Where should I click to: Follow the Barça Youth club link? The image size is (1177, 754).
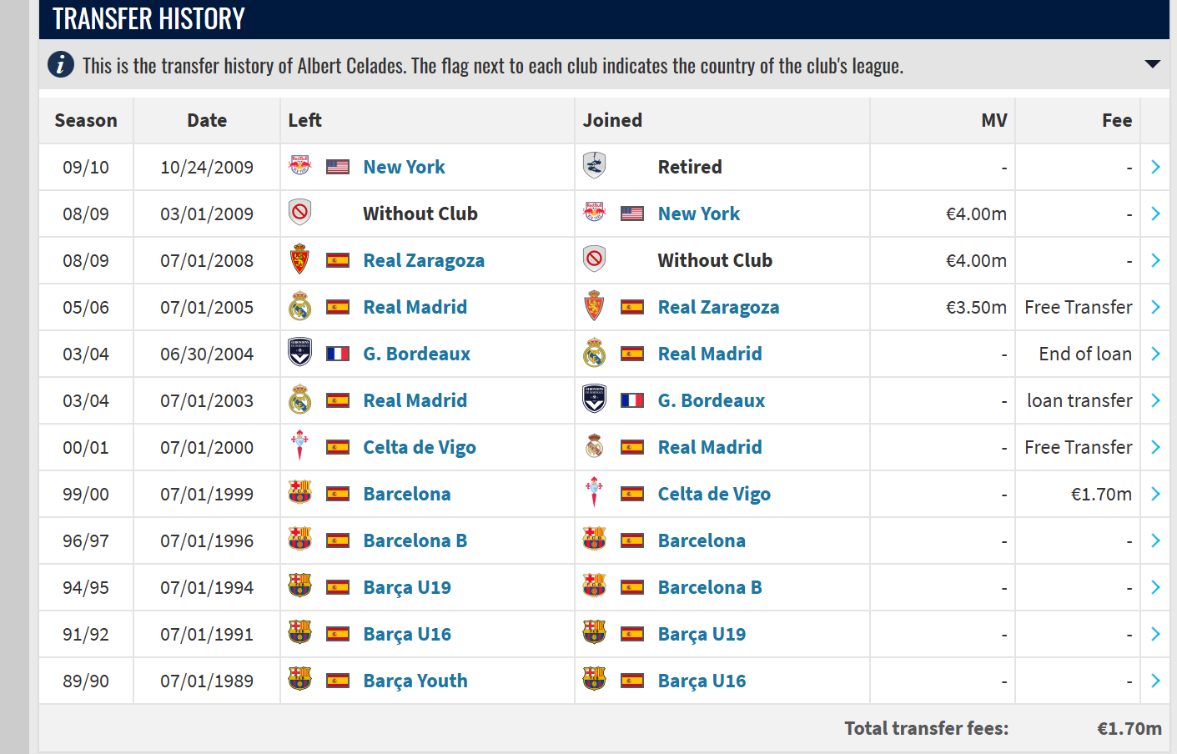[415, 681]
